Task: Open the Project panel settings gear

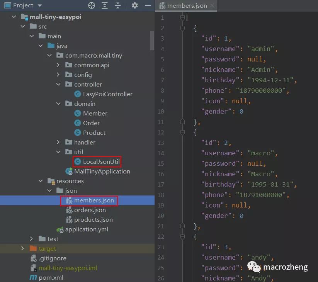Action: [x=134, y=5]
